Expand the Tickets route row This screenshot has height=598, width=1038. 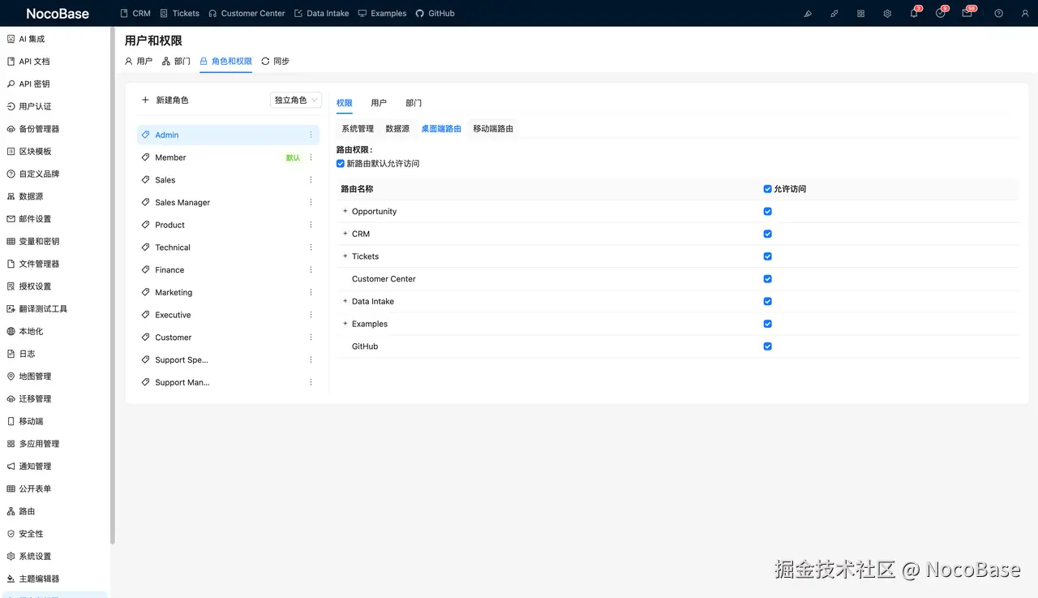(x=345, y=256)
